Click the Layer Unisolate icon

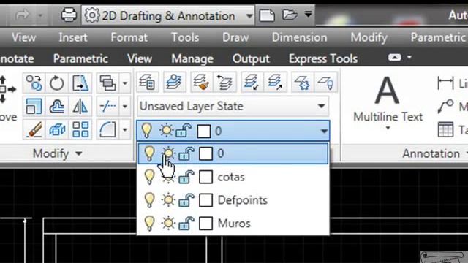pyautogui.click(x=275, y=82)
